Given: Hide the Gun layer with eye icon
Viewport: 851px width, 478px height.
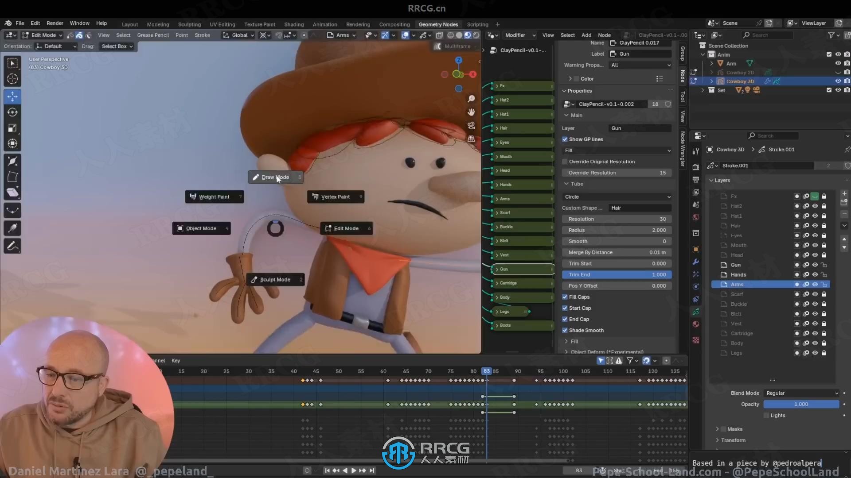Looking at the screenshot, I should tap(815, 265).
